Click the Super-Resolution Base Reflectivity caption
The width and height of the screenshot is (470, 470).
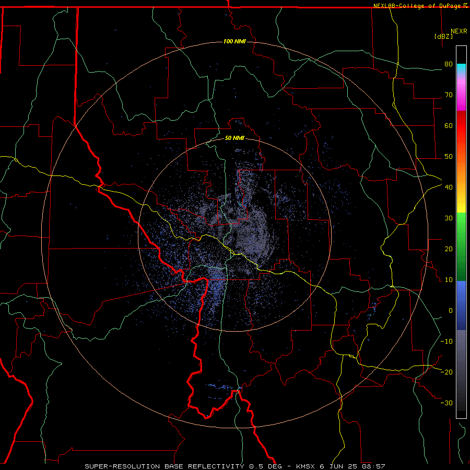tap(234, 466)
